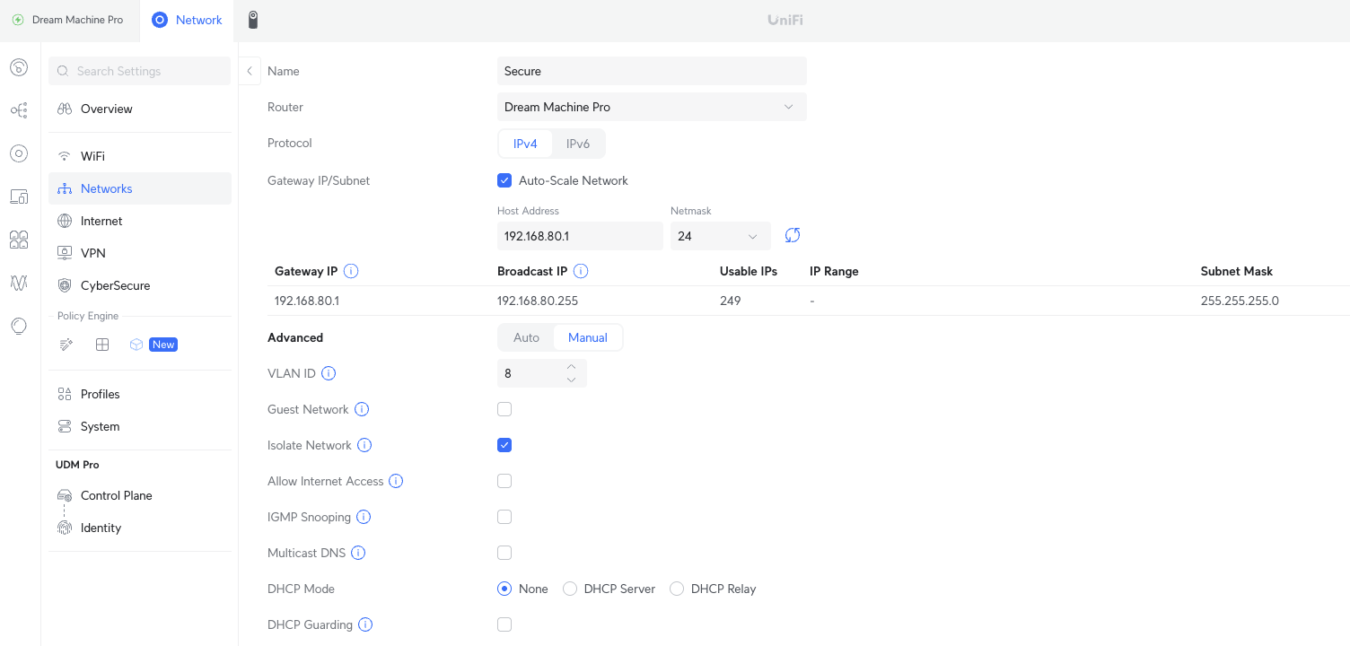Image resolution: width=1350 pixels, height=646 pixels.
Task: Show info for Broadcast IP
Action: pyautogui.click(x=581, y=271)
